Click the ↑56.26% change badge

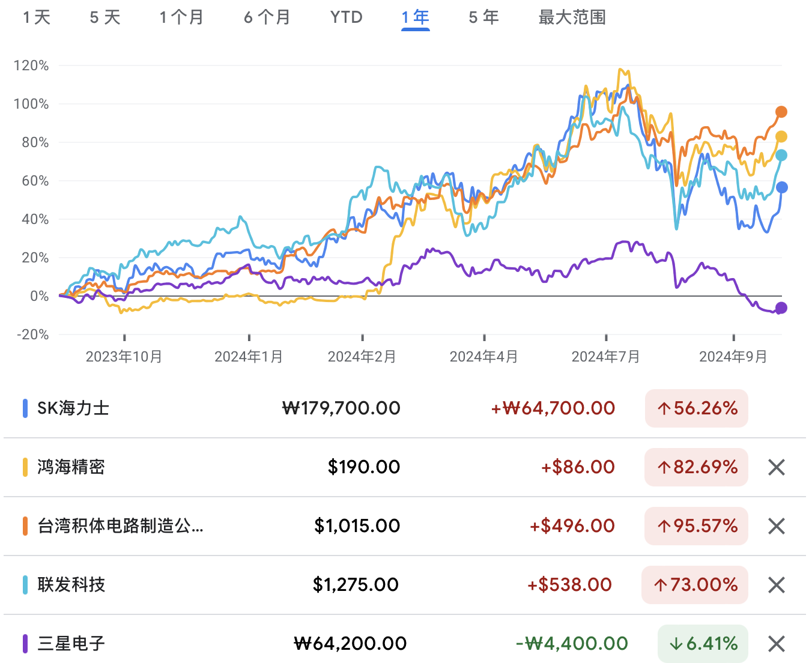click(697, 408)
